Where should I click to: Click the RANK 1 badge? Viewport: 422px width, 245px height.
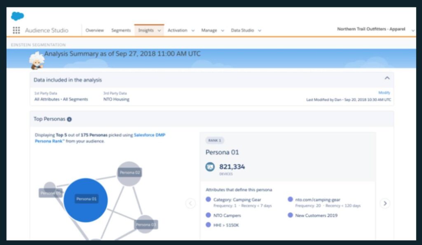pos(214,140)
